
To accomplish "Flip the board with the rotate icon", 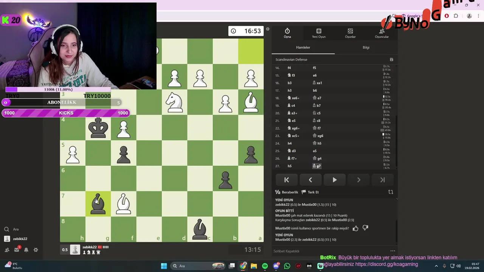I will coord(391,192).
